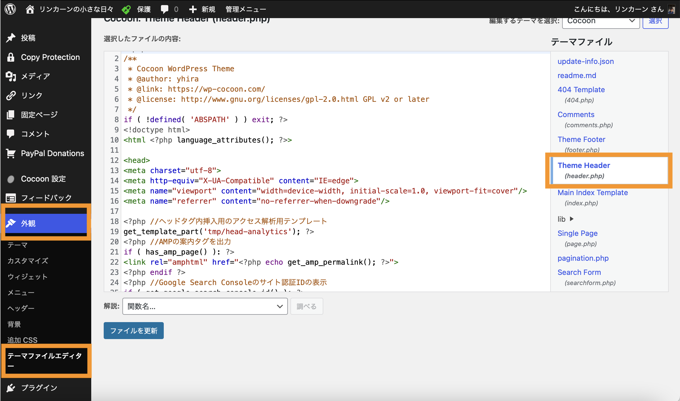Click the feedback form icon in the sidebar
680x401 pixels.
tap(11, 198)
